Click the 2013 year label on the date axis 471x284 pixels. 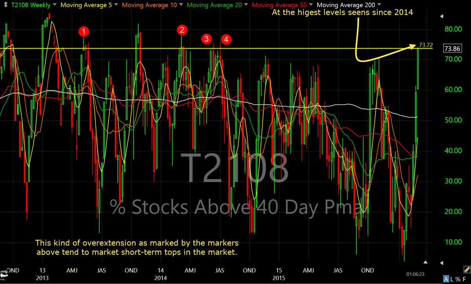click(x=42, y=278)
